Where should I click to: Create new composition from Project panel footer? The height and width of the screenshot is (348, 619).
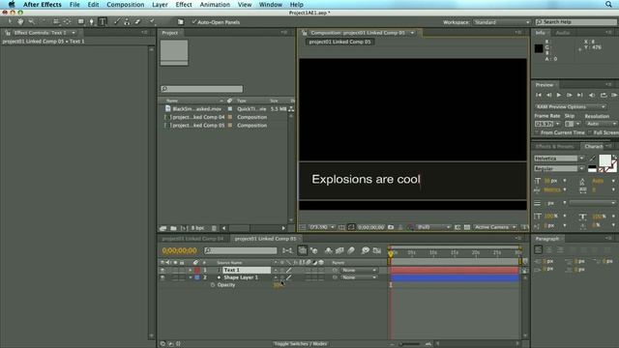[x=184, y=228]
